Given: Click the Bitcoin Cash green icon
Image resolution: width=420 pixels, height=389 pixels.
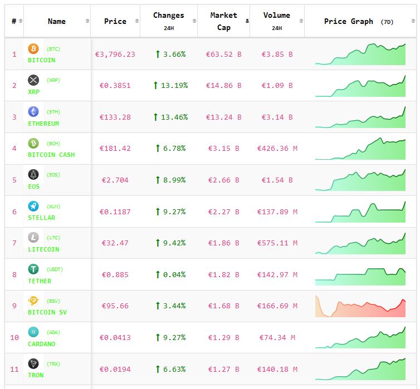Looking at the screenshot, I should (x=33, y=143).
